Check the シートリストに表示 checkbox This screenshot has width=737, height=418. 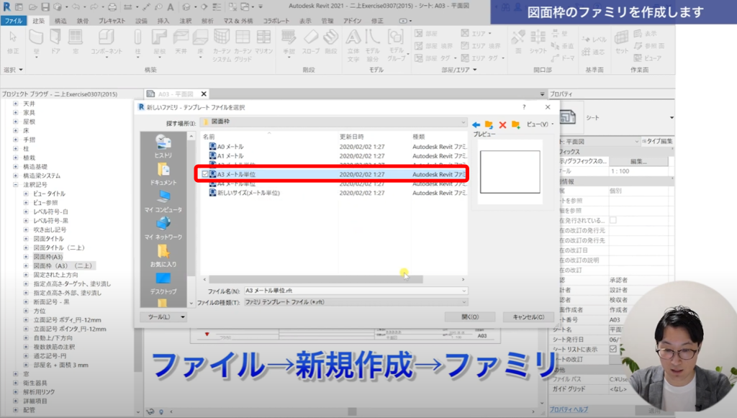point(613,348)
